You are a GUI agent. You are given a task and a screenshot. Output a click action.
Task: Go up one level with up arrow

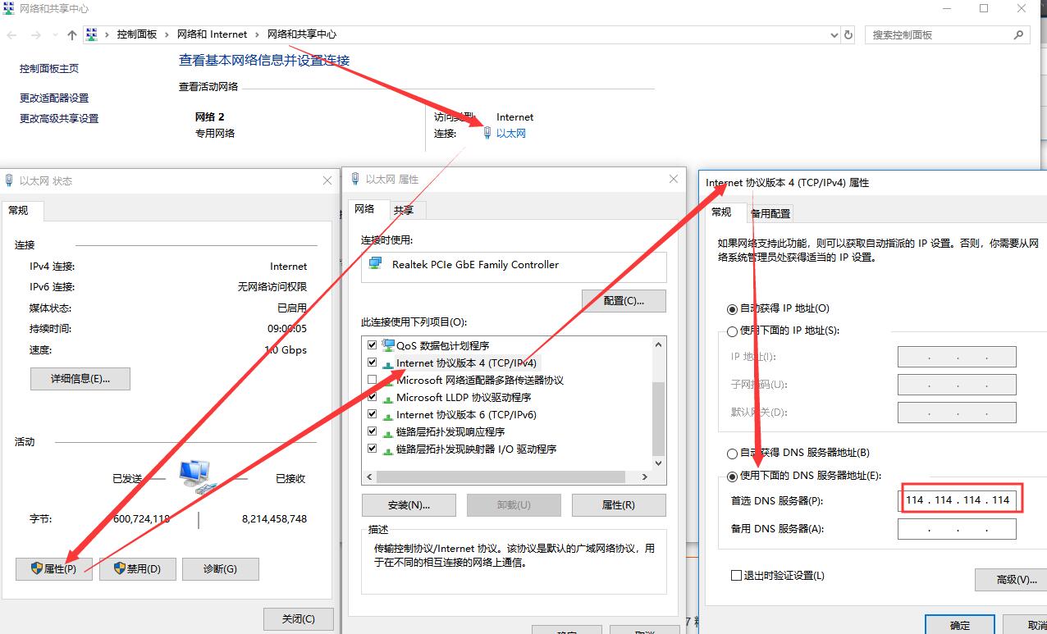click(72, 35)
